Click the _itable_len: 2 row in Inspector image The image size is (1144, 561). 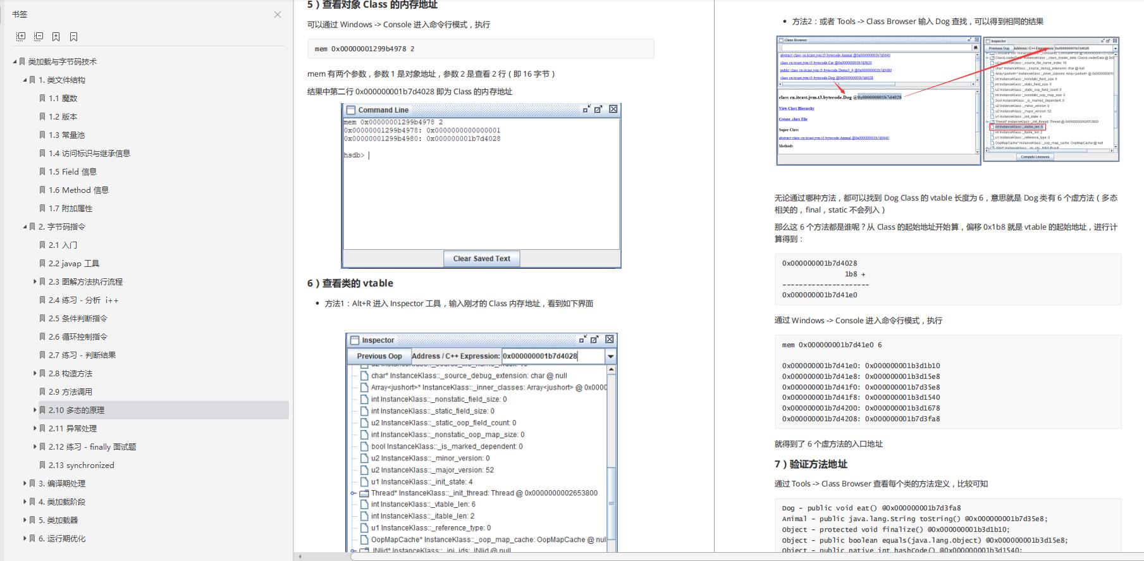tap(422, 516)
